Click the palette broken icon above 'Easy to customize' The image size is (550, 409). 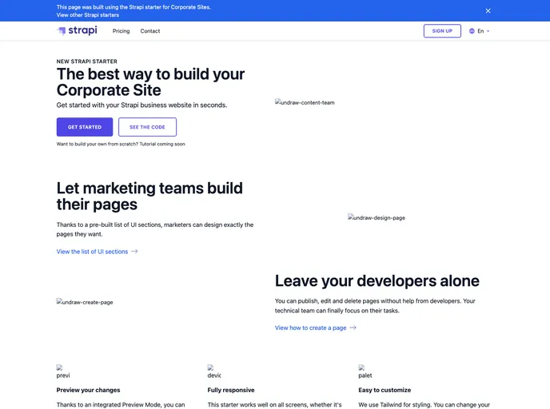pyautogui.click(x=365, y=371)
